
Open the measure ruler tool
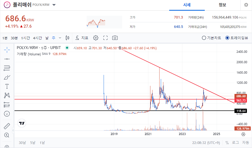[7, 126]
